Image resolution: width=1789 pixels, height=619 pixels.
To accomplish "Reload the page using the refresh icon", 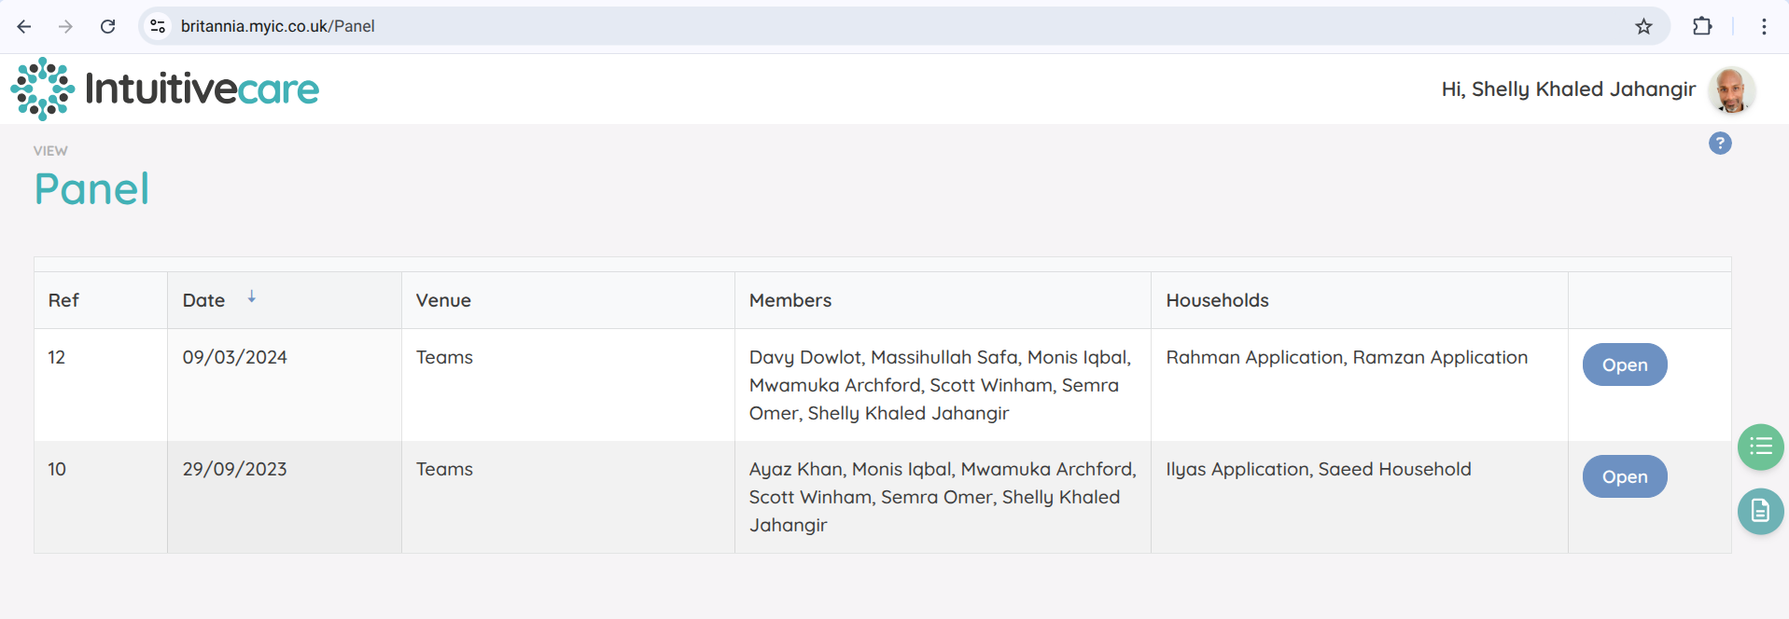I will point(108,26).
